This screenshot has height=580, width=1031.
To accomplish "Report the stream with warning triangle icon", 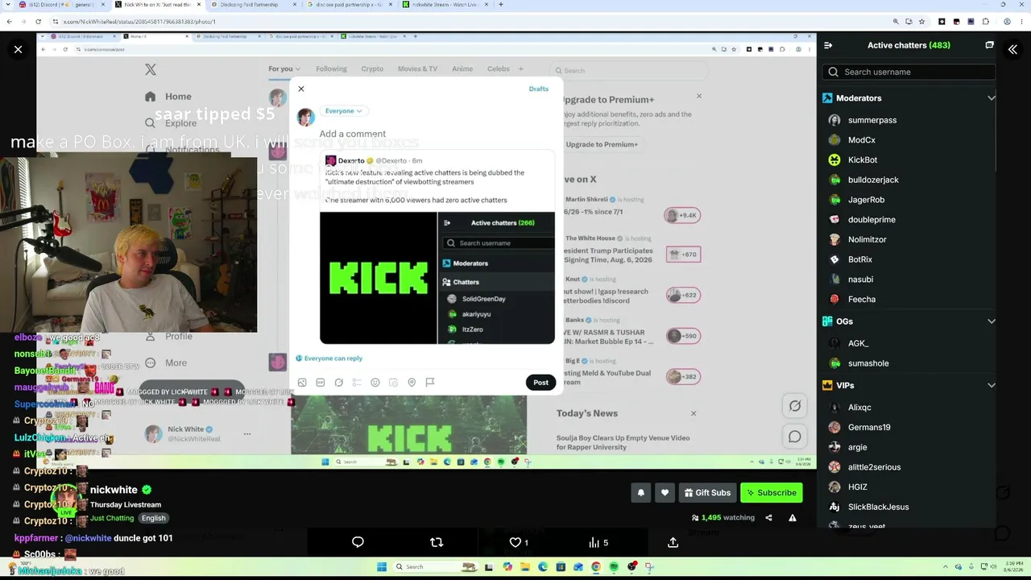I will coord(793,518).
